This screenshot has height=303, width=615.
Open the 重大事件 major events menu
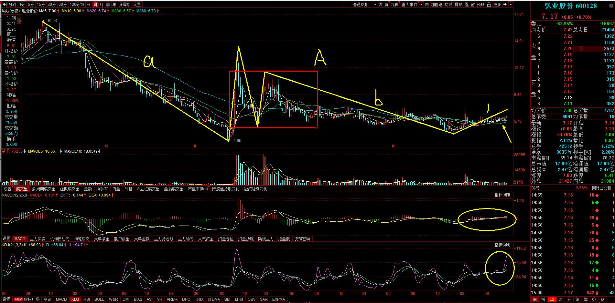point(410,5)
